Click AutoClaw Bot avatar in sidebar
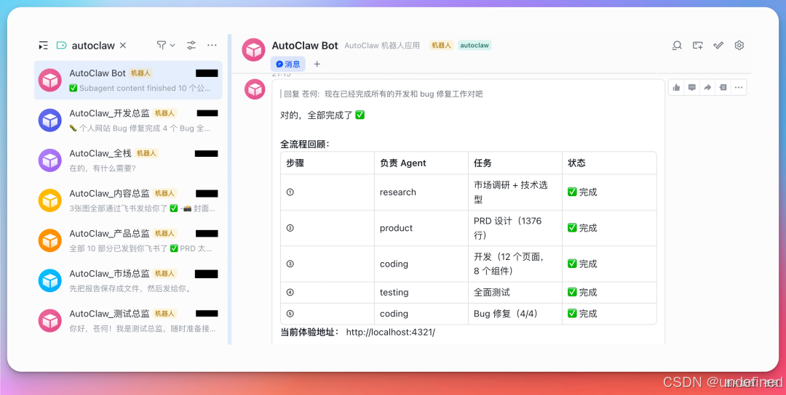 tap(50, 80)
